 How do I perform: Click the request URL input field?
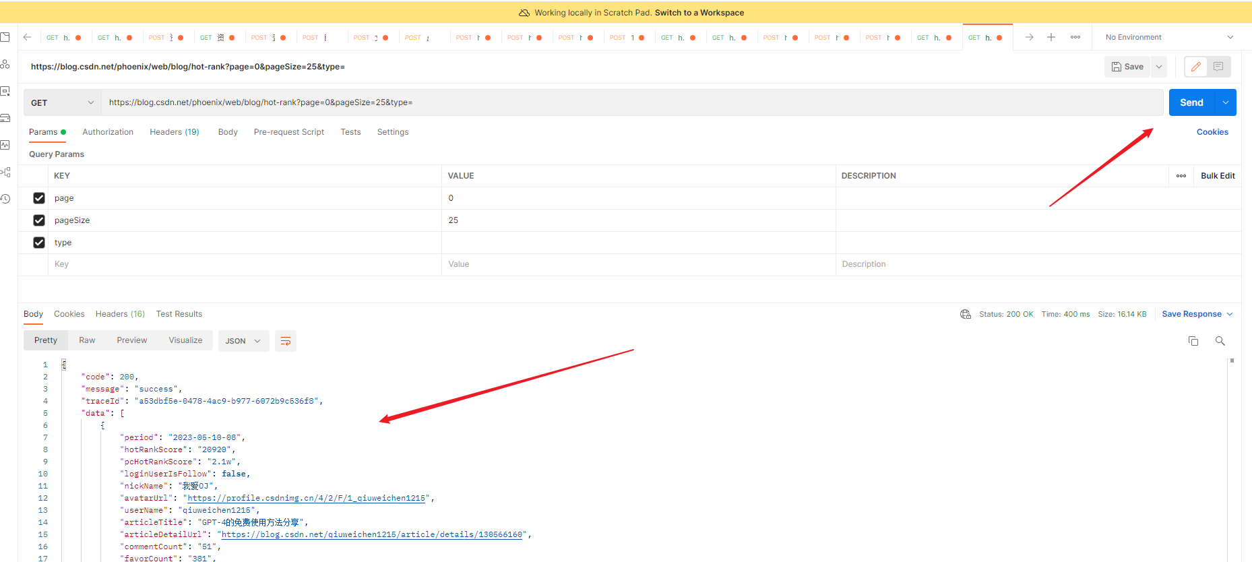(x=632, y=102)
